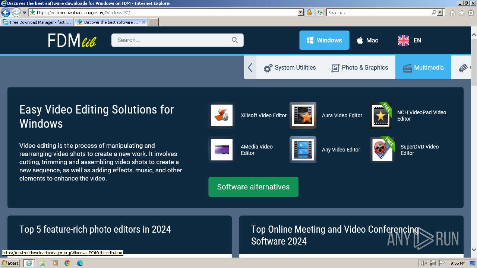The width and height of the screenshot is (477, 268).
Task: Open the Favorites star icon
Action: point(462,13)
